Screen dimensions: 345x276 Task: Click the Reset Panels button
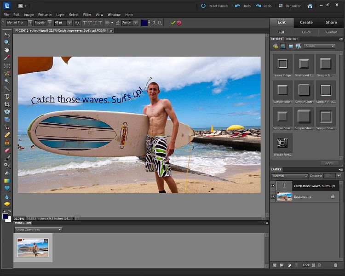(215, 6)
